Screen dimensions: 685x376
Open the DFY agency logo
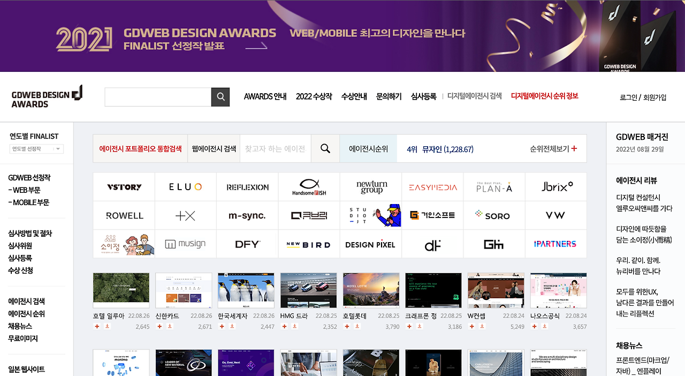tap(247, 244)
